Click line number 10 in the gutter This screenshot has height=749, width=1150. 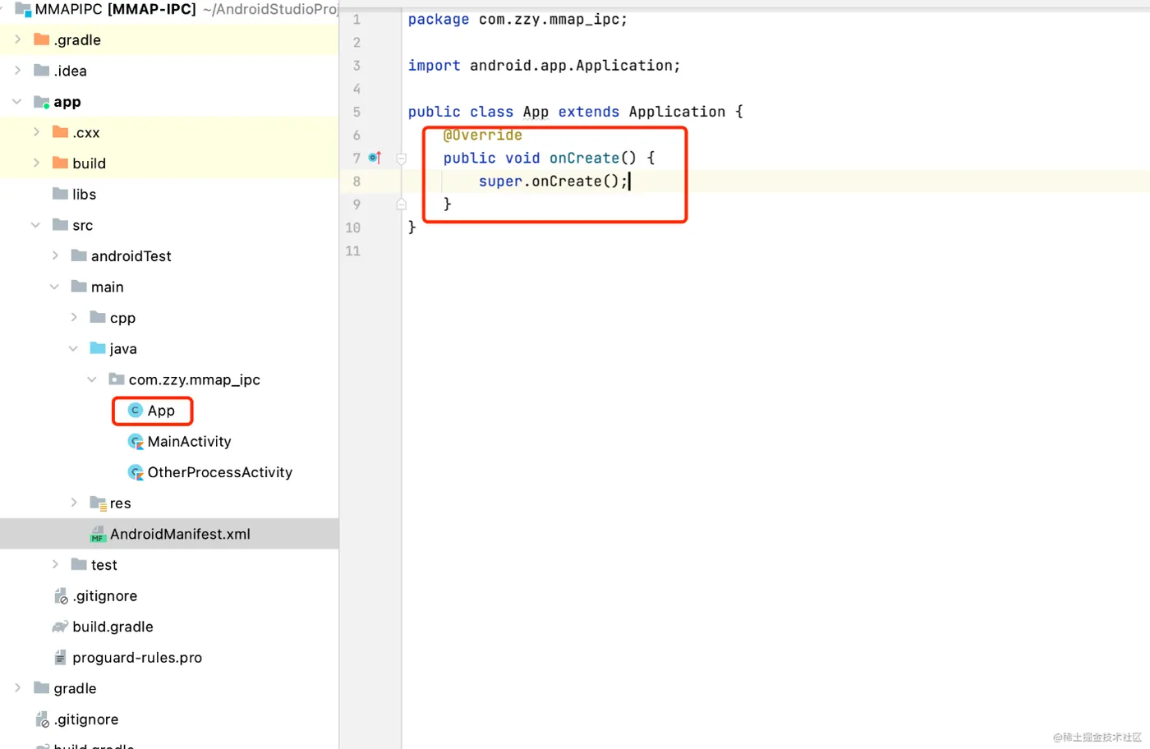click(353, 227)
